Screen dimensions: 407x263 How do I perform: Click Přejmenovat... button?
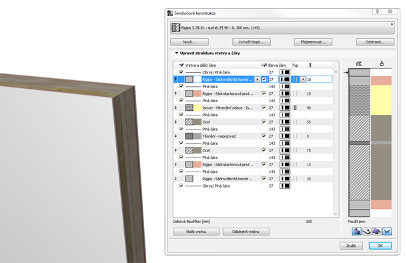click(314, 42)
